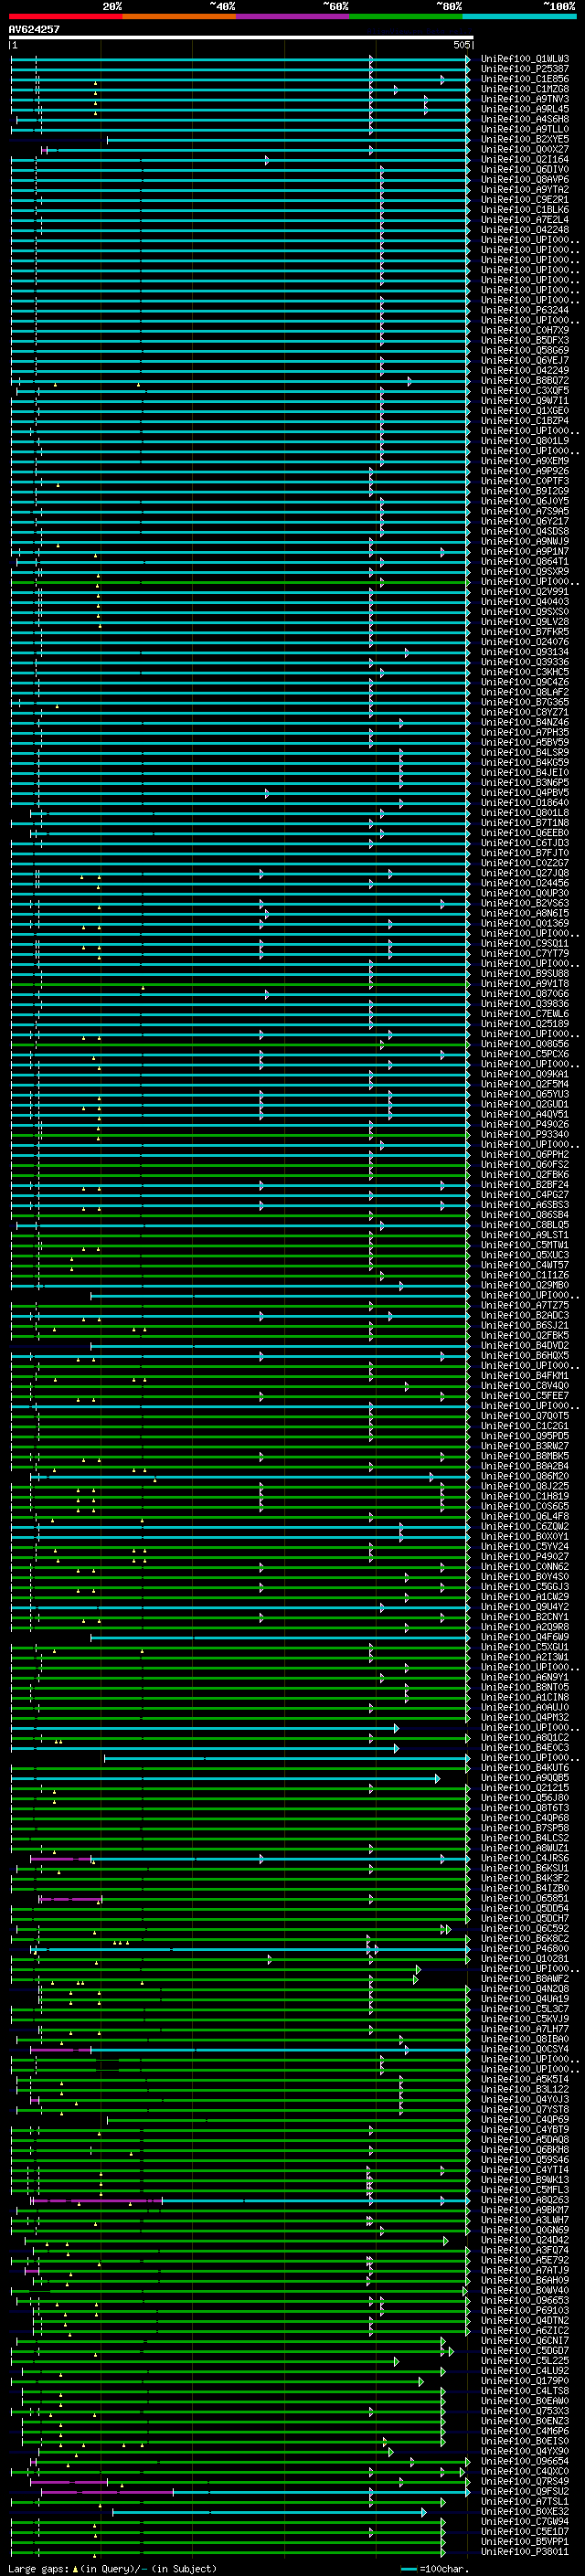Select the UniRef100_P38011 label

[525, 2552]
